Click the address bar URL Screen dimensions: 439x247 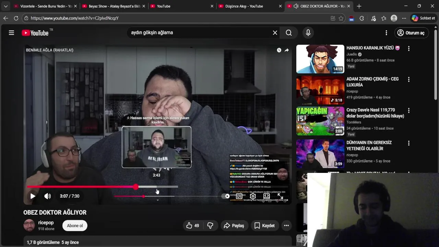(74, 18)
